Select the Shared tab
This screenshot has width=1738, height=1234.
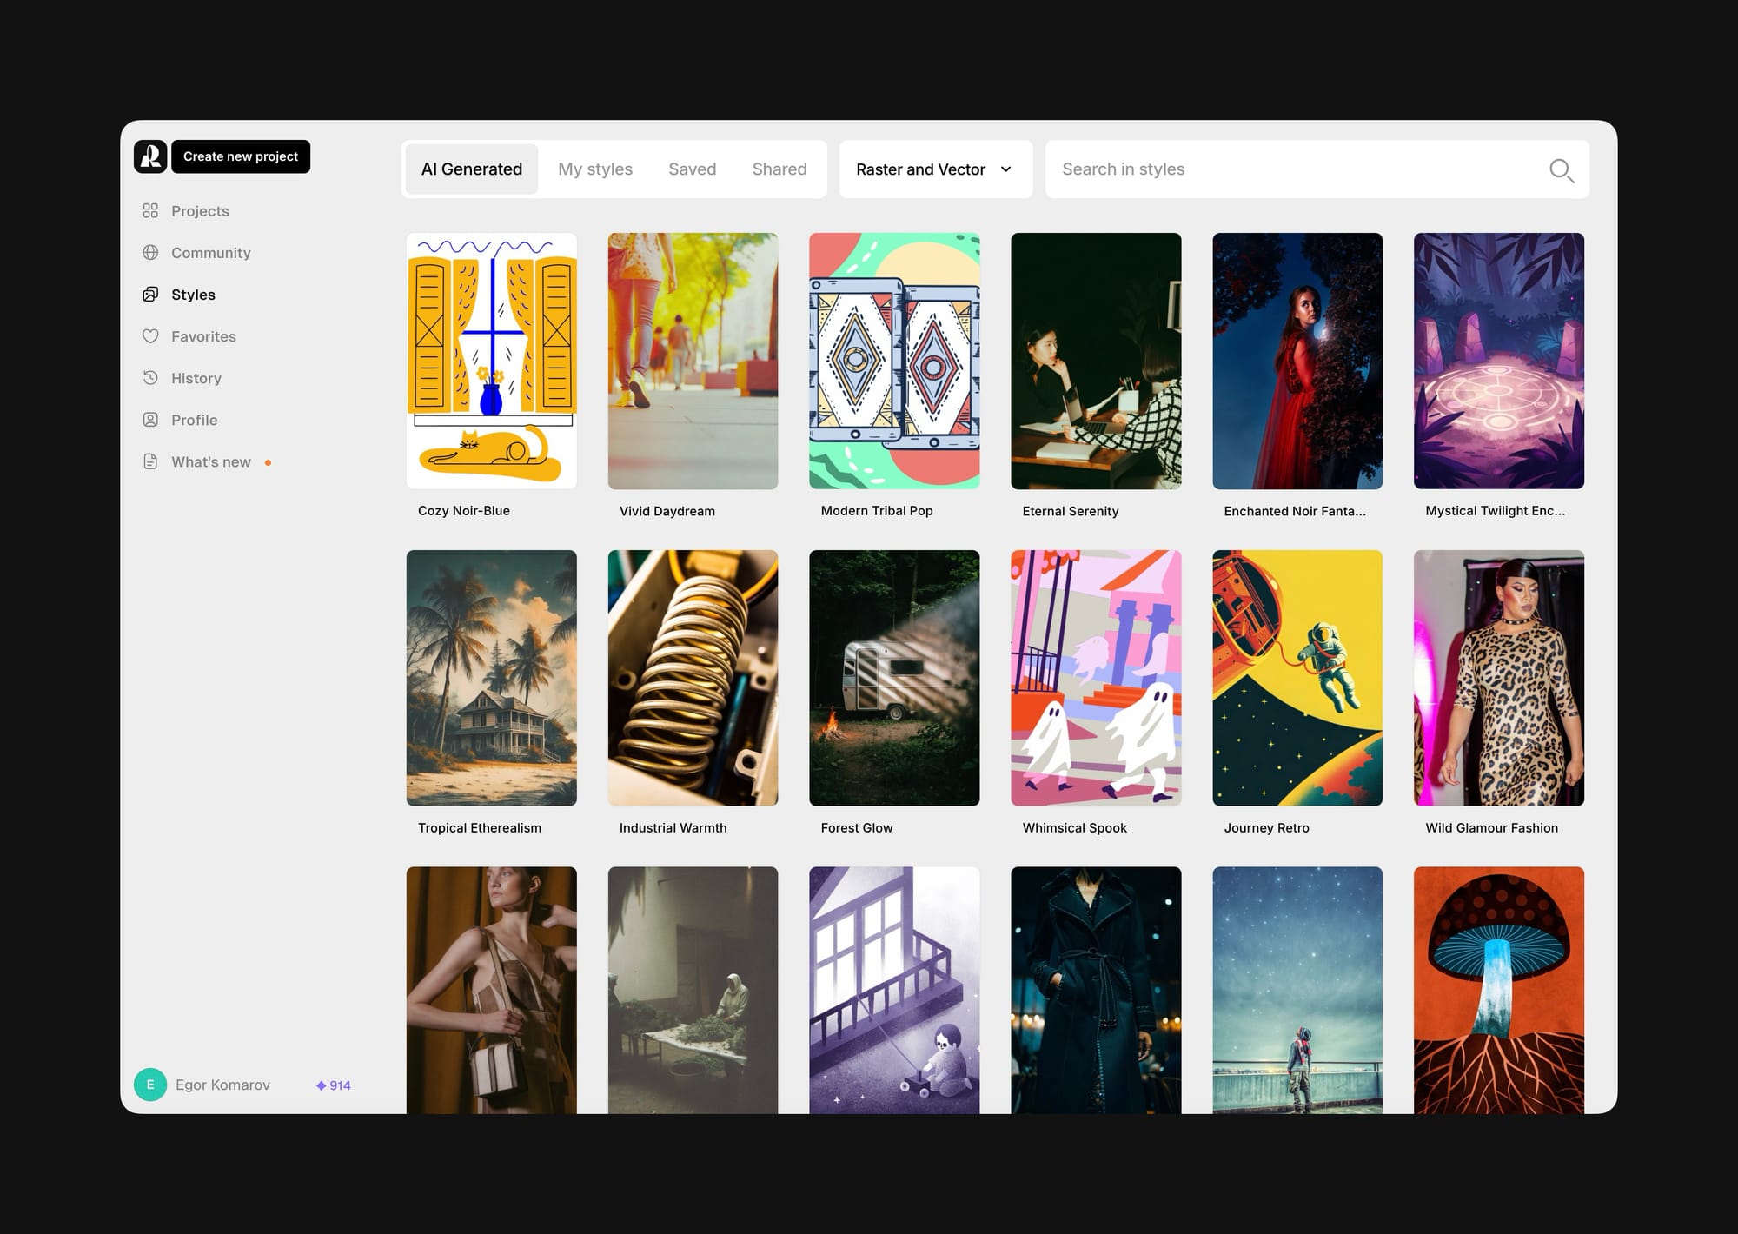(x=779, y=169)
